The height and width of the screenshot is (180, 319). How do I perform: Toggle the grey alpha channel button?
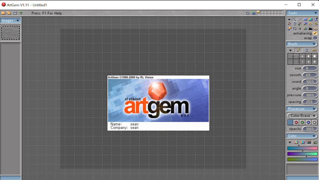(x=315, y=122)
